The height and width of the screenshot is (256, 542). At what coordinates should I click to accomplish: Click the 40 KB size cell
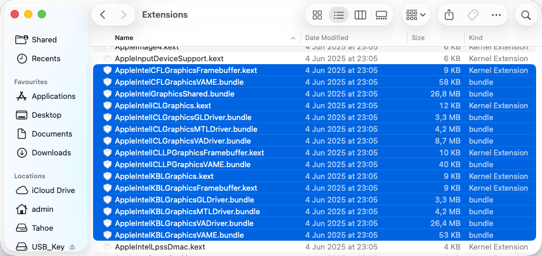[450, 164]
